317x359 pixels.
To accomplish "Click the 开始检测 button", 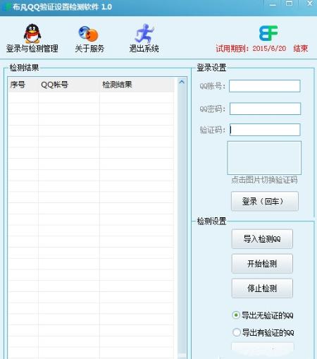I will [x=262, y=264].
